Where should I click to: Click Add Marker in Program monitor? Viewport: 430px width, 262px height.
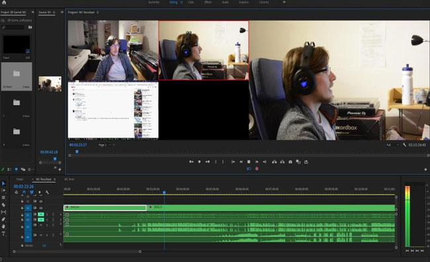199,162
